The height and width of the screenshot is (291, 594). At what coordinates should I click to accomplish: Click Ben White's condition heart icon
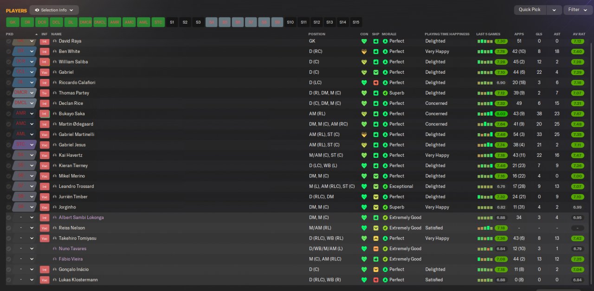(x=364, y=52)
